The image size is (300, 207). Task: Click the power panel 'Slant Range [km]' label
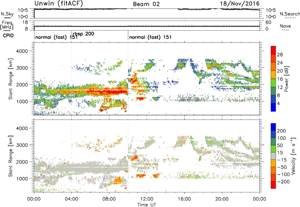[x=10, y=79]
